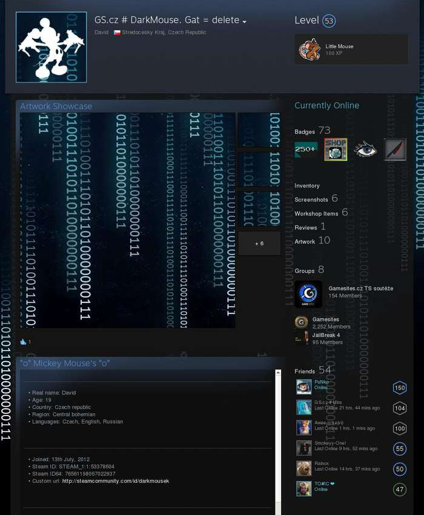Image resolution: width=424 pixels, height=515 pixels.
Task: Open PuNko friend profile name
Action: [x=322, y=382]
